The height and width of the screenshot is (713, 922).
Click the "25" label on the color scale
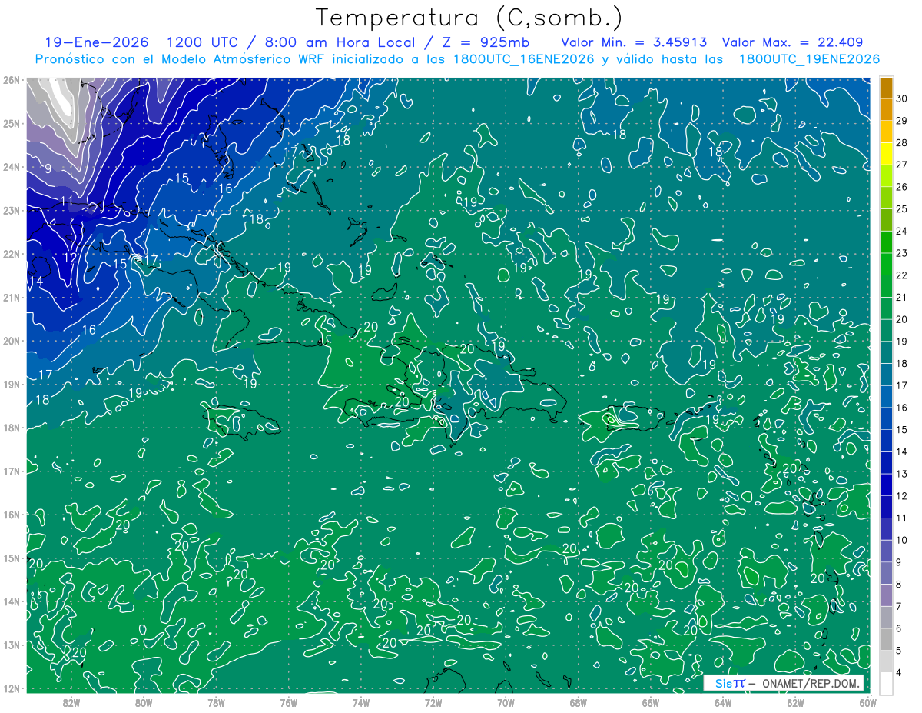902,209
